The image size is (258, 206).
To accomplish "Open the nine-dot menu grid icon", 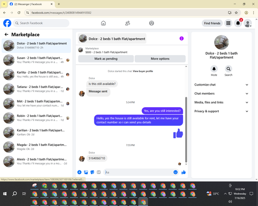I will click(x=228, y=23).
